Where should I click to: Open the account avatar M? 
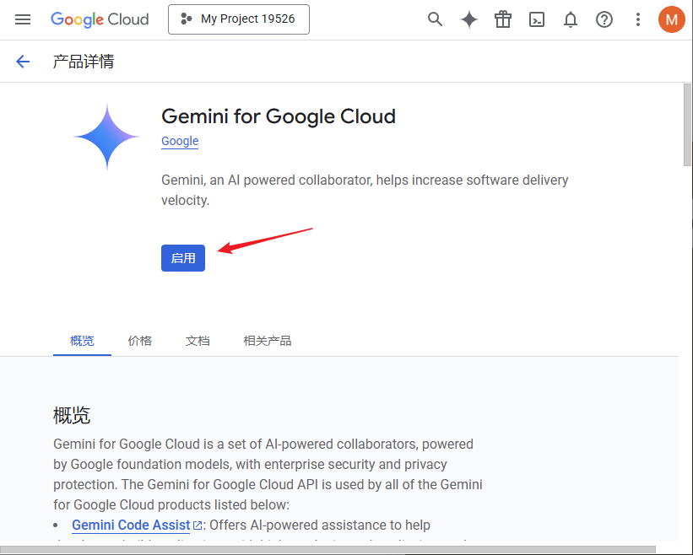click(x=671, y=19)
